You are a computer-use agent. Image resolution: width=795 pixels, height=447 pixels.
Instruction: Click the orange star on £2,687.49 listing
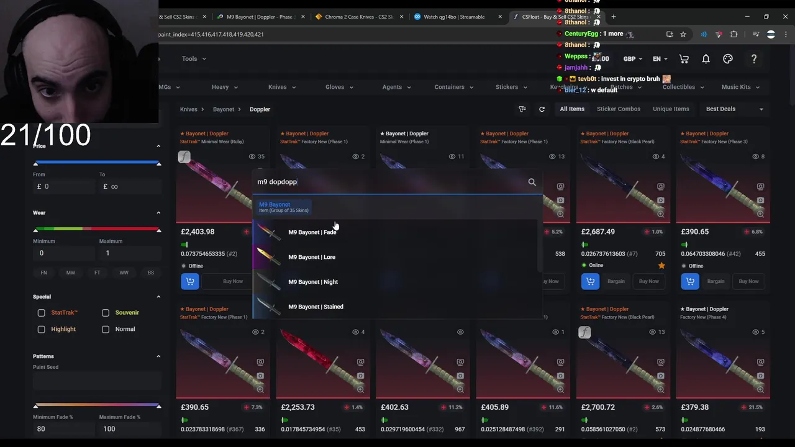[x=661, y=265]
